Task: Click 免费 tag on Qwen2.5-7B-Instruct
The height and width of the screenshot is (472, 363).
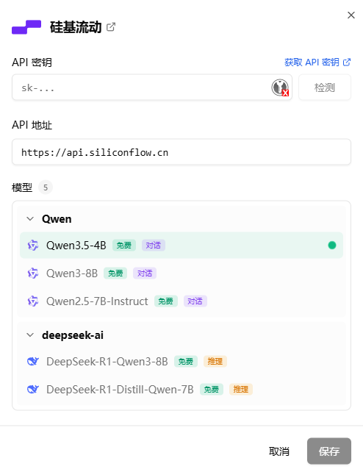Action: (166, 301)
